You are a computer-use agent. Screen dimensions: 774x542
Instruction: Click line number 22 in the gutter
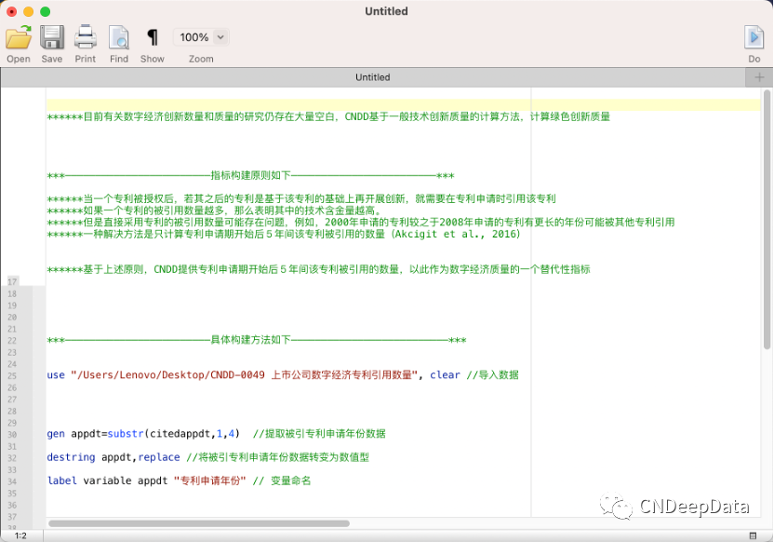pos(12,341)
